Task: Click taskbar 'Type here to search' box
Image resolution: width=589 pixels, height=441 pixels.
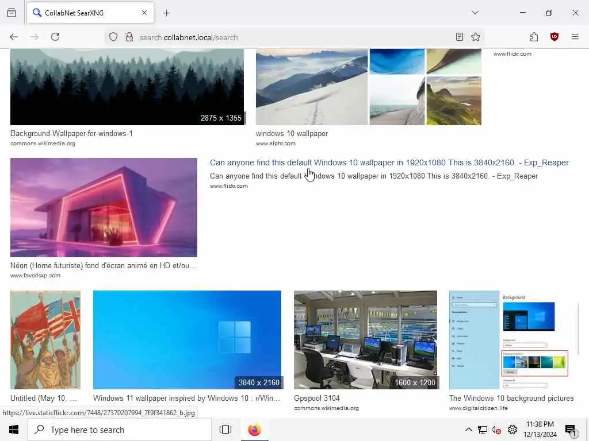Action: tap(120, 430)
